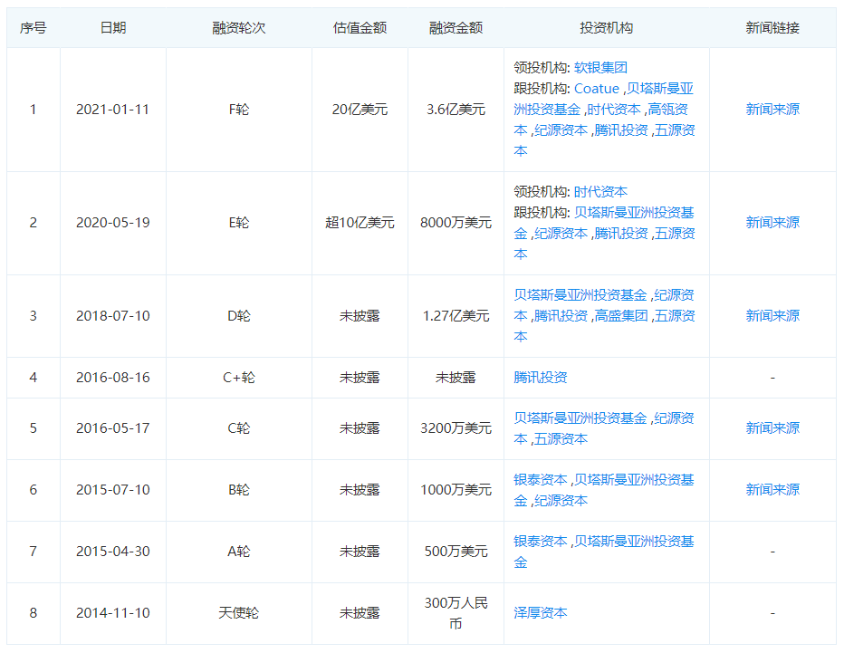Click 时代资本 follow investor in 2021-01-11 row
844x653 pixels.
(x=614, y=110)
